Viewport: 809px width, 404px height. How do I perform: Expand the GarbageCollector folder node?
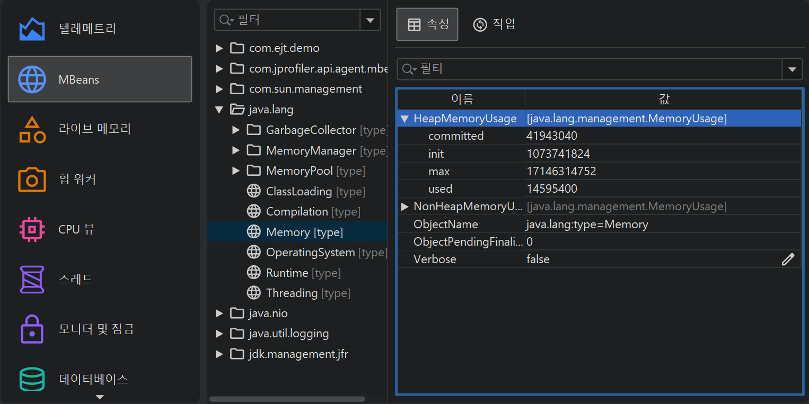[236, 130]
